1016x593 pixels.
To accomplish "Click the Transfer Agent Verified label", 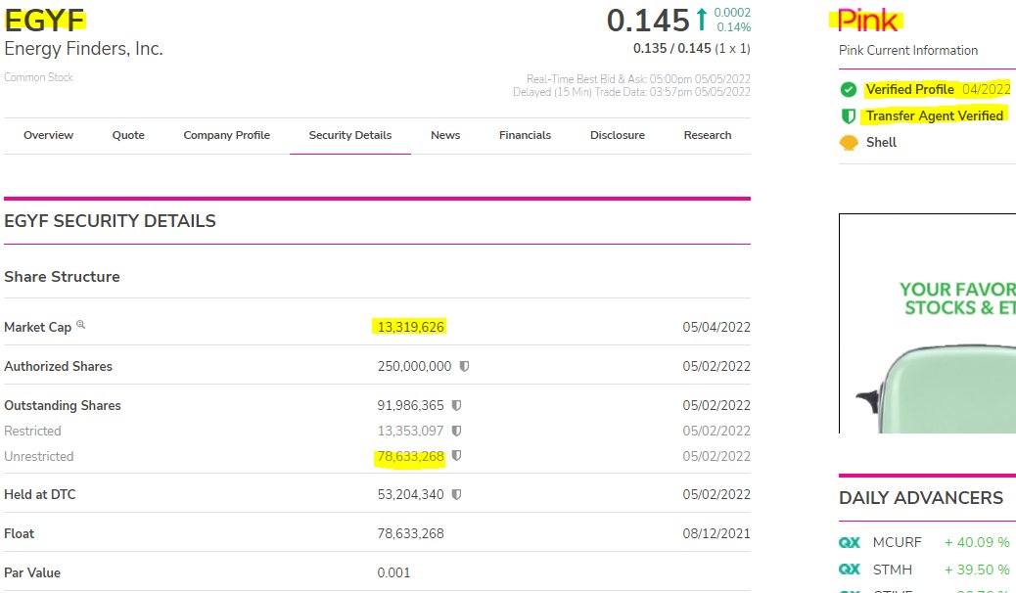I will click(x=935, y=116).
